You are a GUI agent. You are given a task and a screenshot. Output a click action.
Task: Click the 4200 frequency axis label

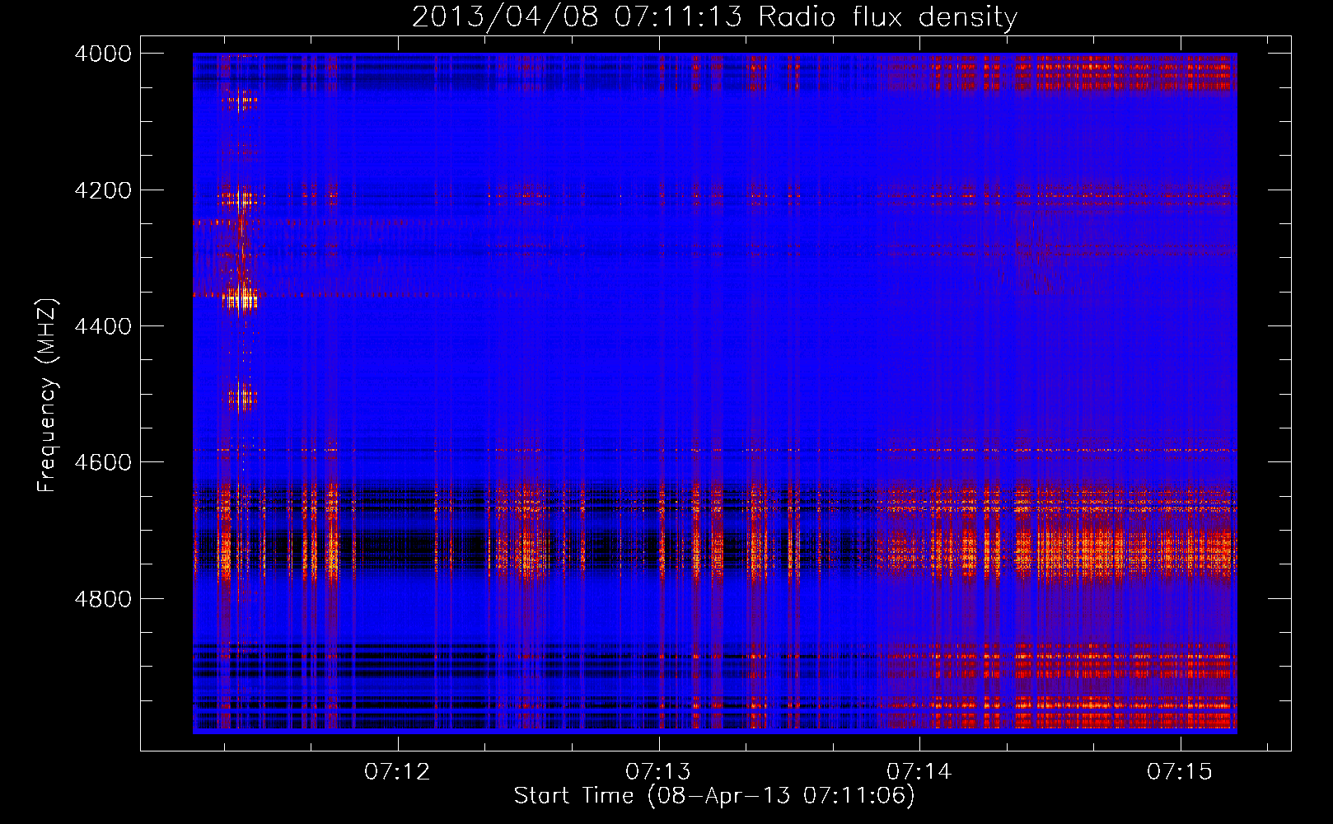(103, 190)
